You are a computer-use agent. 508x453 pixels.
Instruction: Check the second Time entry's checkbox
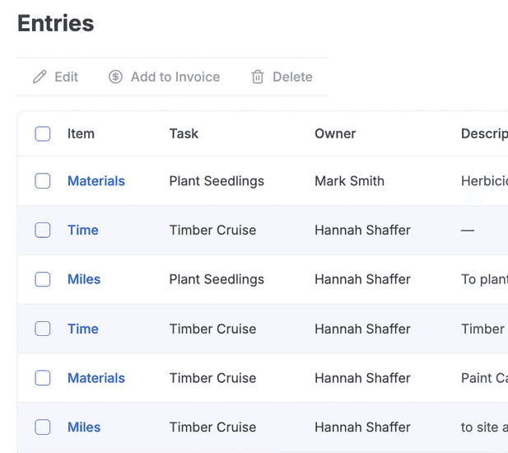point(43,329)
